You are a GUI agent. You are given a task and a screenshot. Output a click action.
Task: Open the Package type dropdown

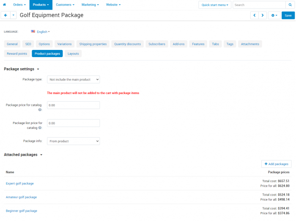[74, 80]
